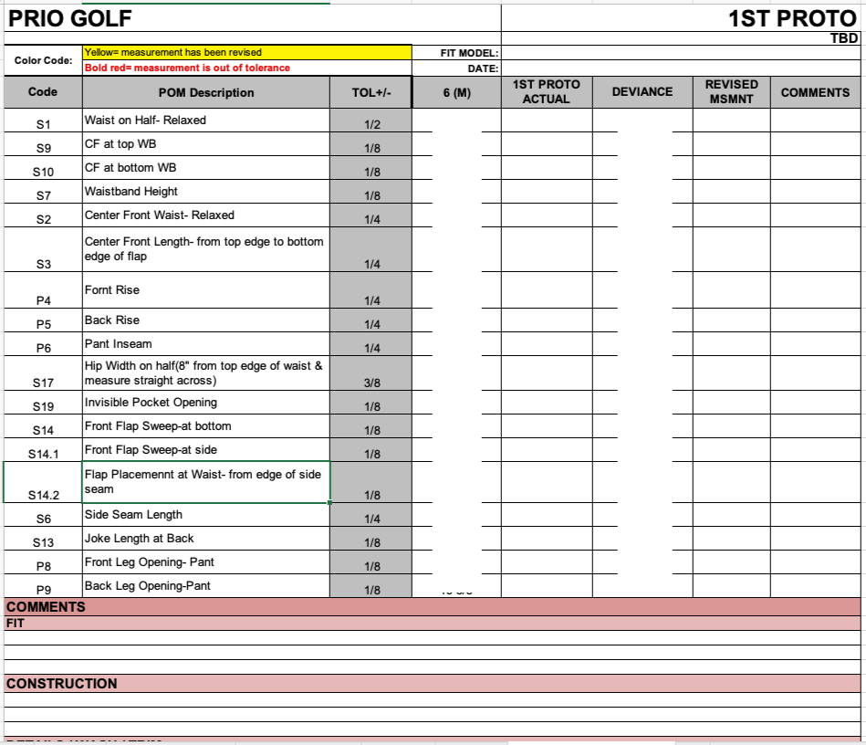
Task: Select the 6 (M) size column header
Action: 456,92
